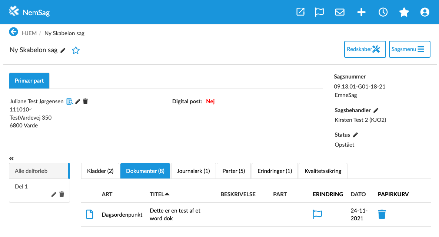Collapse the delforløb side panel
Image resolution: width=439 pixels, height=237 pixels.
(x=11, y=158)
